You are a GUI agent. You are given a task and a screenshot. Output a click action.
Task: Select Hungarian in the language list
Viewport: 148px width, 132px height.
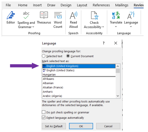(79, 74)
